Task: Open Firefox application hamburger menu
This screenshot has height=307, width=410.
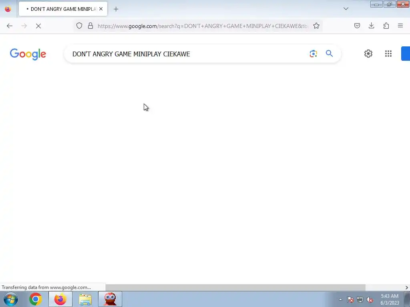Action: point(400,26)
